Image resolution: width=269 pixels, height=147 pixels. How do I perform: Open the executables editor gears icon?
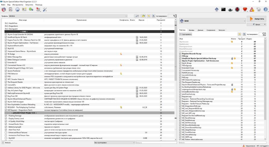[x=31, y=10]
